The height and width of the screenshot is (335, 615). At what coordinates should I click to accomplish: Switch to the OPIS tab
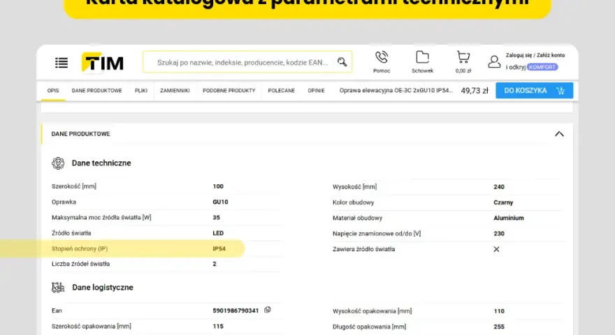[x=53, y=91]
